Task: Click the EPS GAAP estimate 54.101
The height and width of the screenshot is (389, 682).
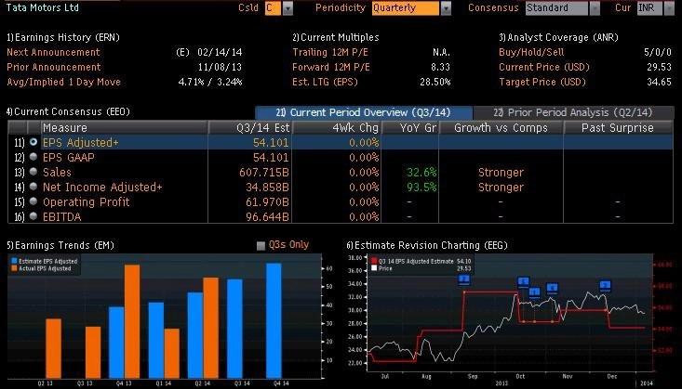Action: 271,158
